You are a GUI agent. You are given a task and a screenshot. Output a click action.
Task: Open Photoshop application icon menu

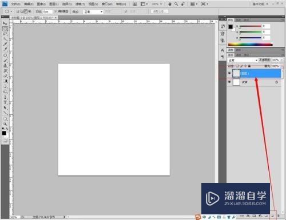pyautogui.click(x=5, y=3)
